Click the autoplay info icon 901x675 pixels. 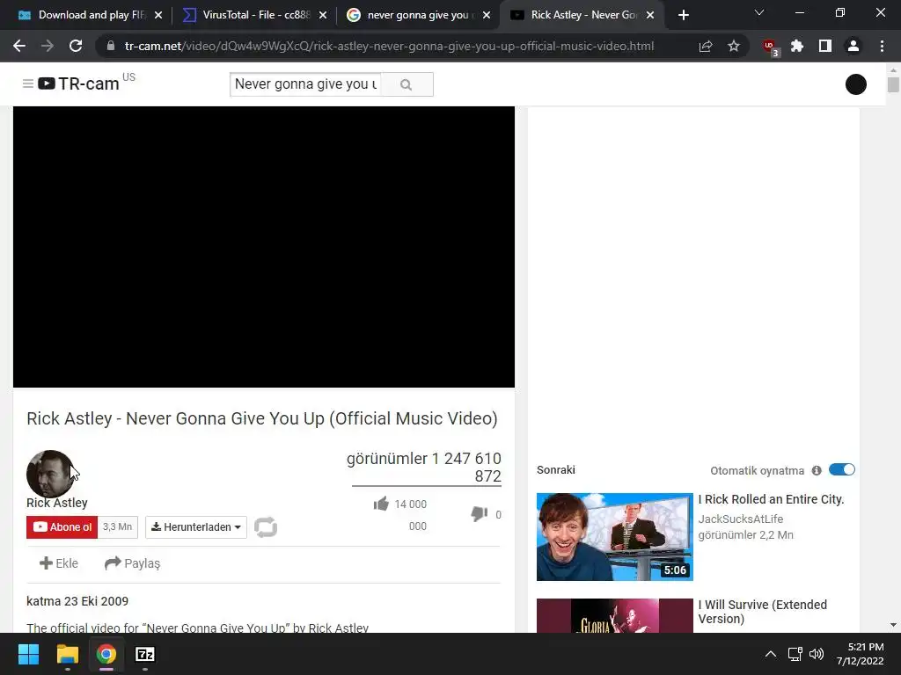click(x=816, y=471)
